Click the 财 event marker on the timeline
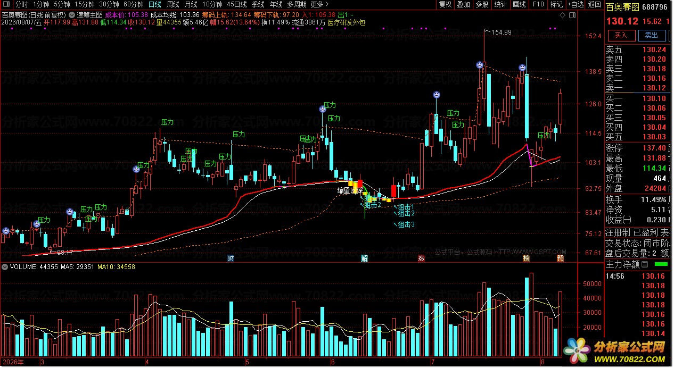Viewport: 674px width, 368px height. click(x=231, y=258)
